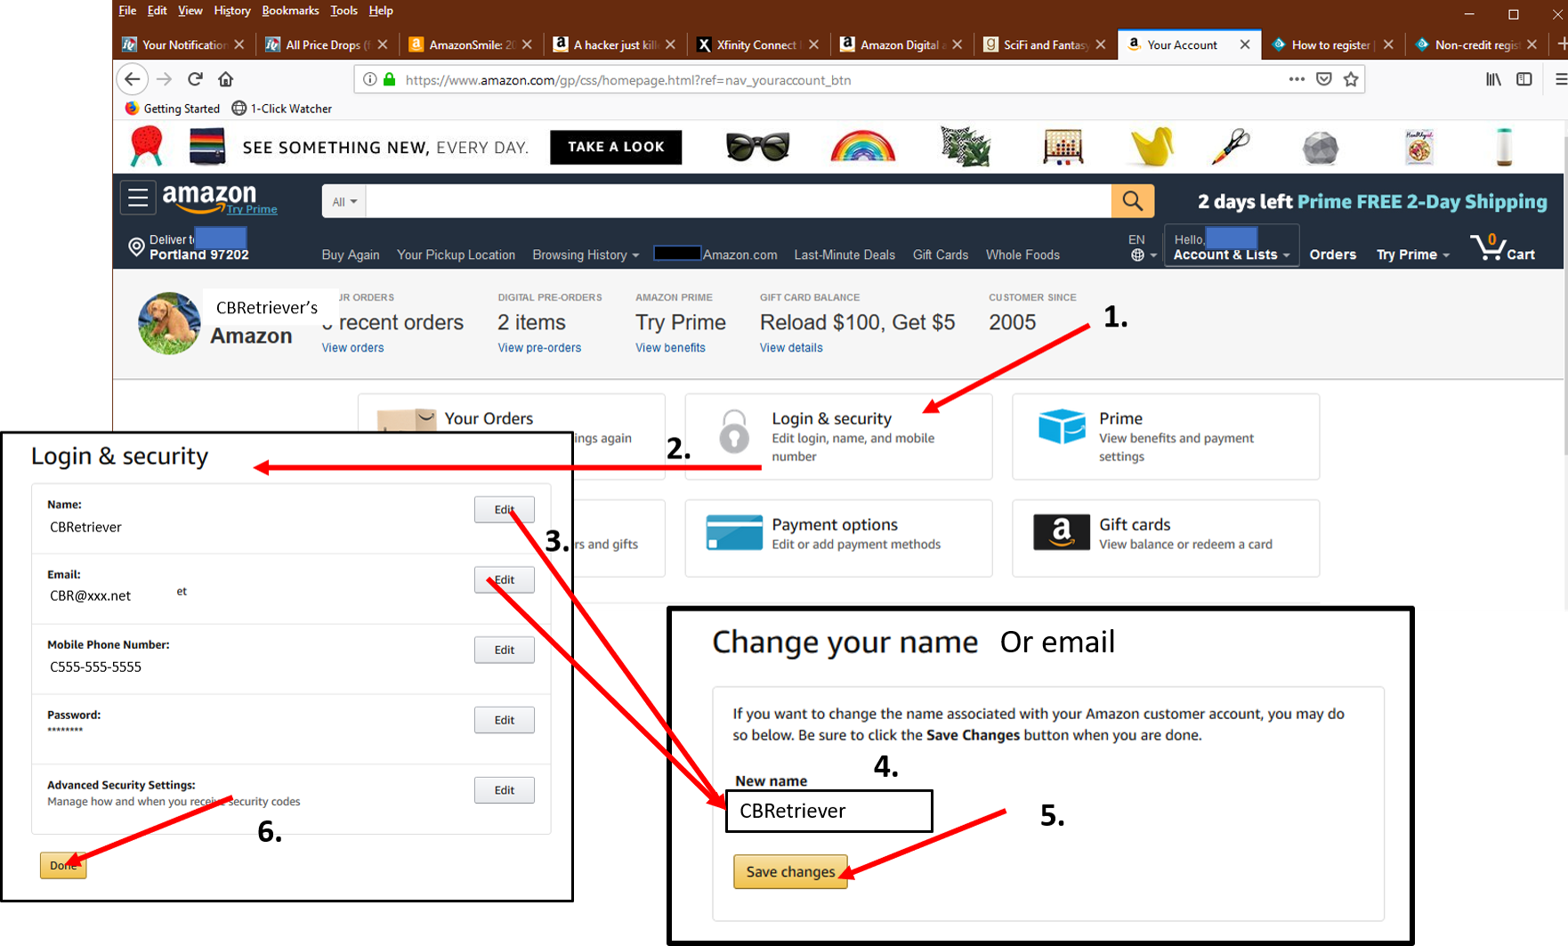Viewport: 1568px width, 946px height.
Task: Click the New name text field
Action: 828,811
